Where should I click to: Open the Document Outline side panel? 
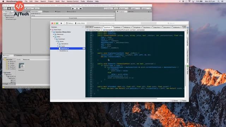[188, 56]
